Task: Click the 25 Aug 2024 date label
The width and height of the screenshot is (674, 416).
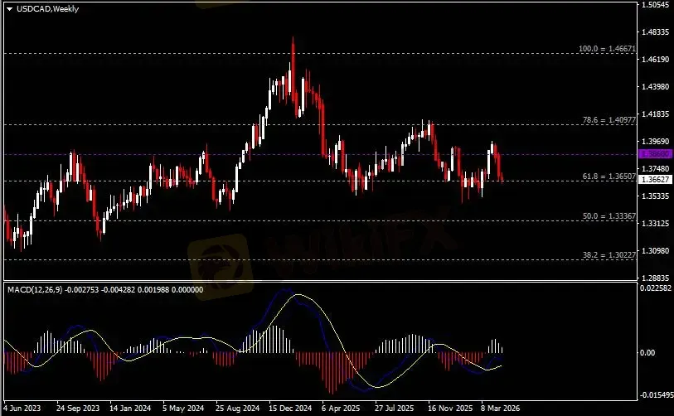Action: (237, 408)
